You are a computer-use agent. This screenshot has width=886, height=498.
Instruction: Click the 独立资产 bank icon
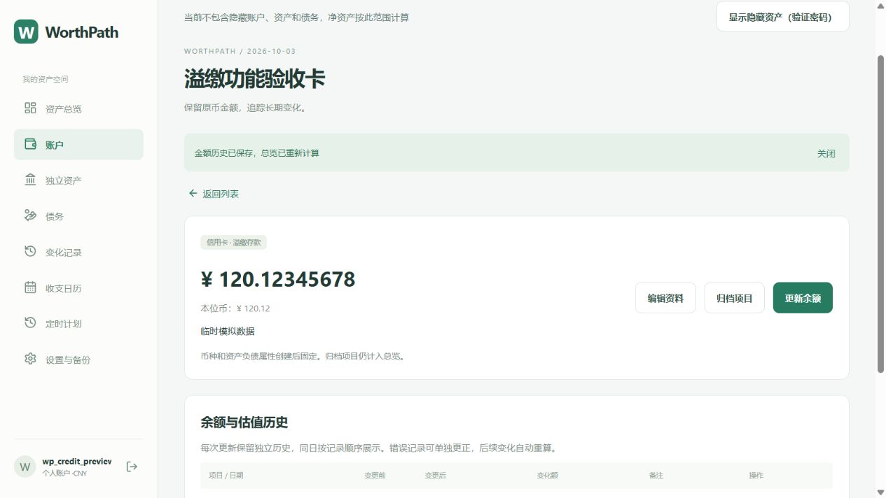30,180
